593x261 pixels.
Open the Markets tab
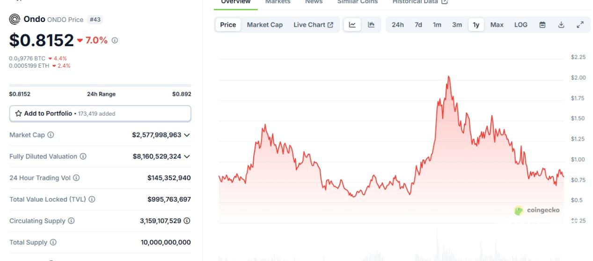point(278,2)
